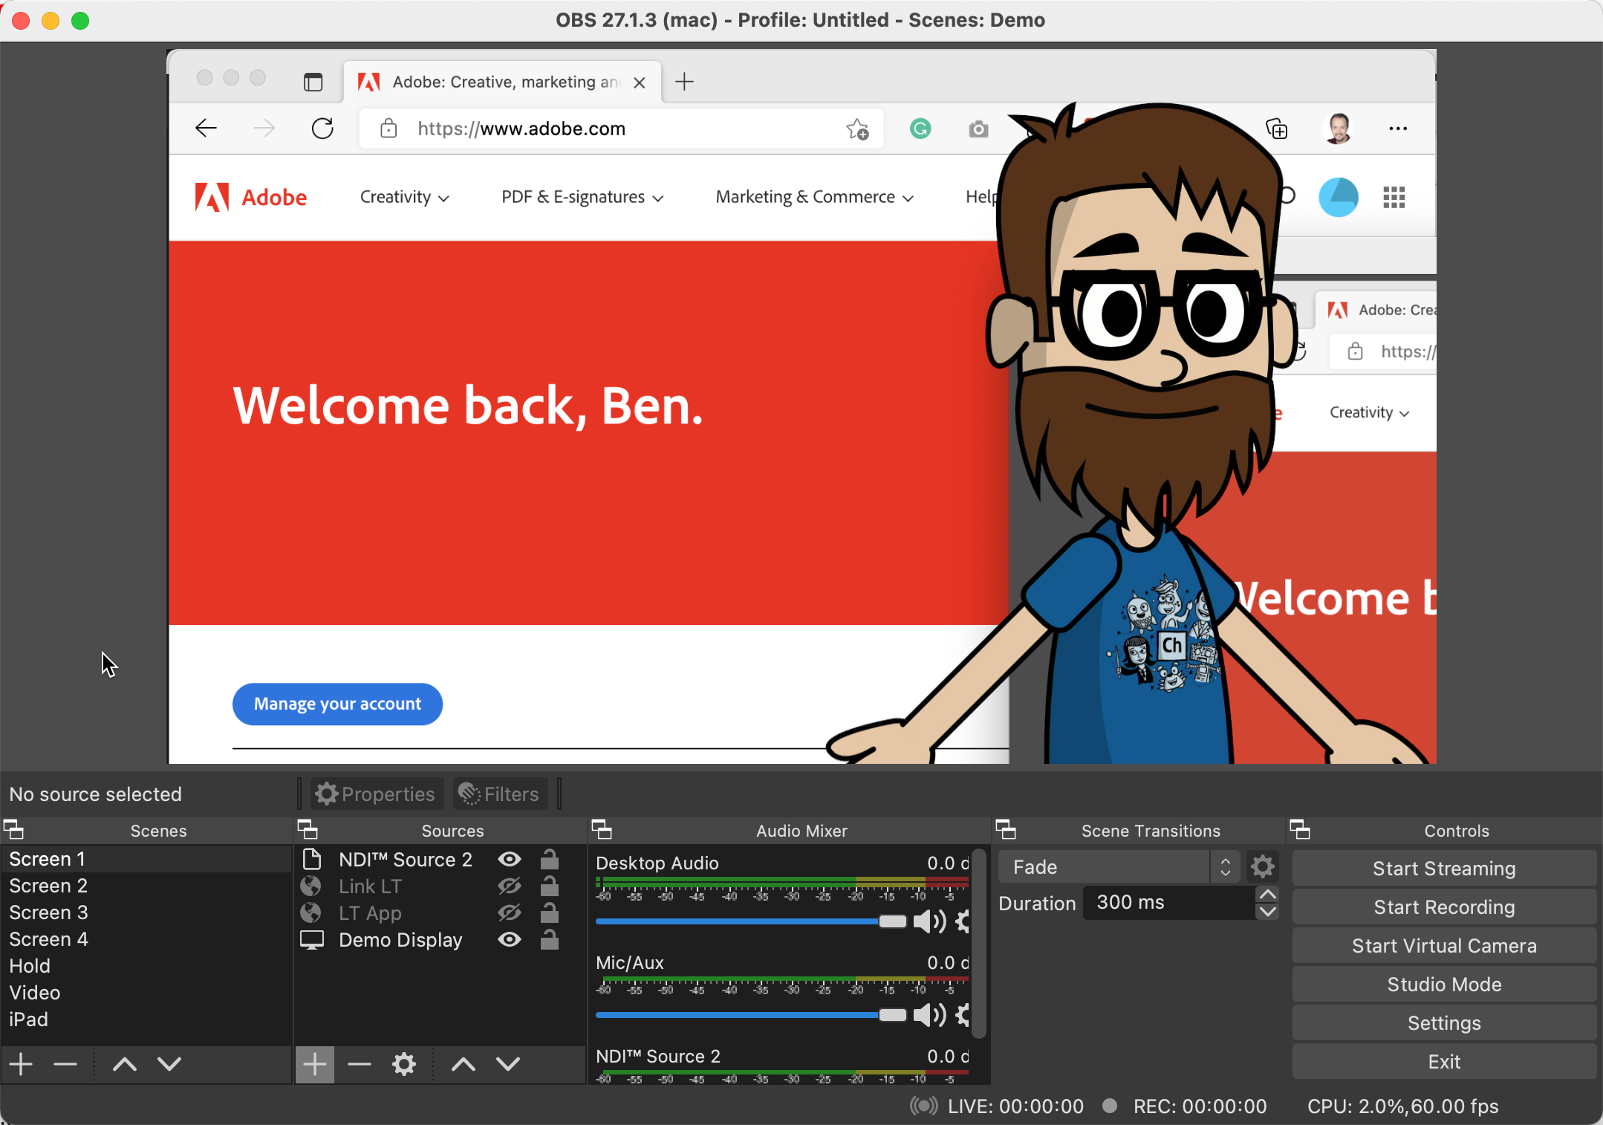Lock the Demo Display source

[x=550, y=939]
